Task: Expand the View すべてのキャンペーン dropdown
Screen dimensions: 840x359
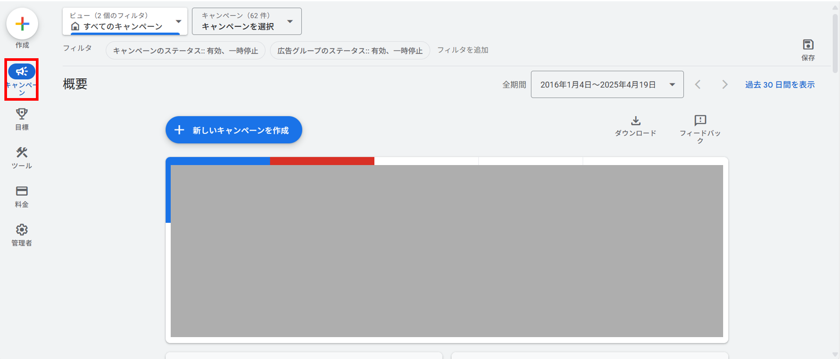Action: click(x=125, y=21)
